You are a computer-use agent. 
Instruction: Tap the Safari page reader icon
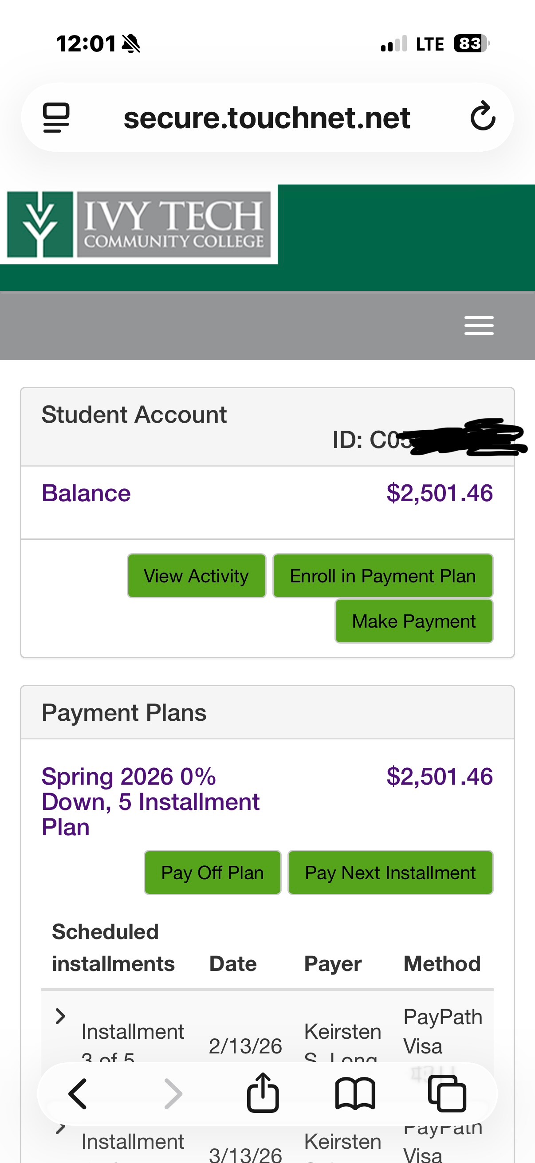pos(56,118)
